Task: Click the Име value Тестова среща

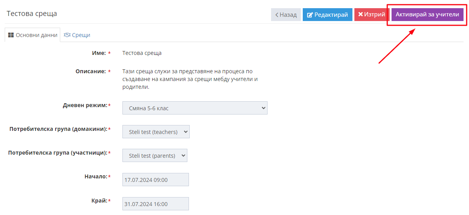Action: pyautogui.click(x=142, y=53)
